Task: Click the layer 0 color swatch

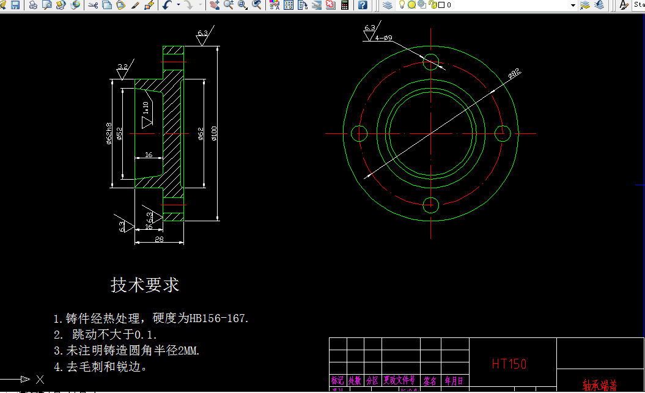Action: point(440,5)
